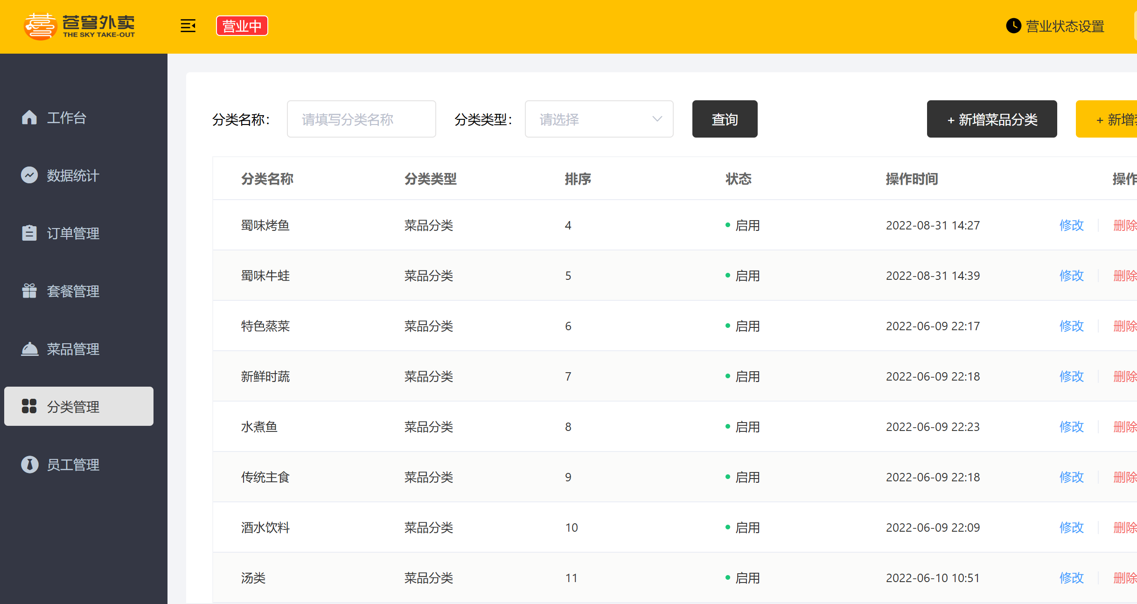The height and width of the screenshot is (604, 1137).
Task: Click the tie icon for 员工管理
Action: (x=29, y=465)
